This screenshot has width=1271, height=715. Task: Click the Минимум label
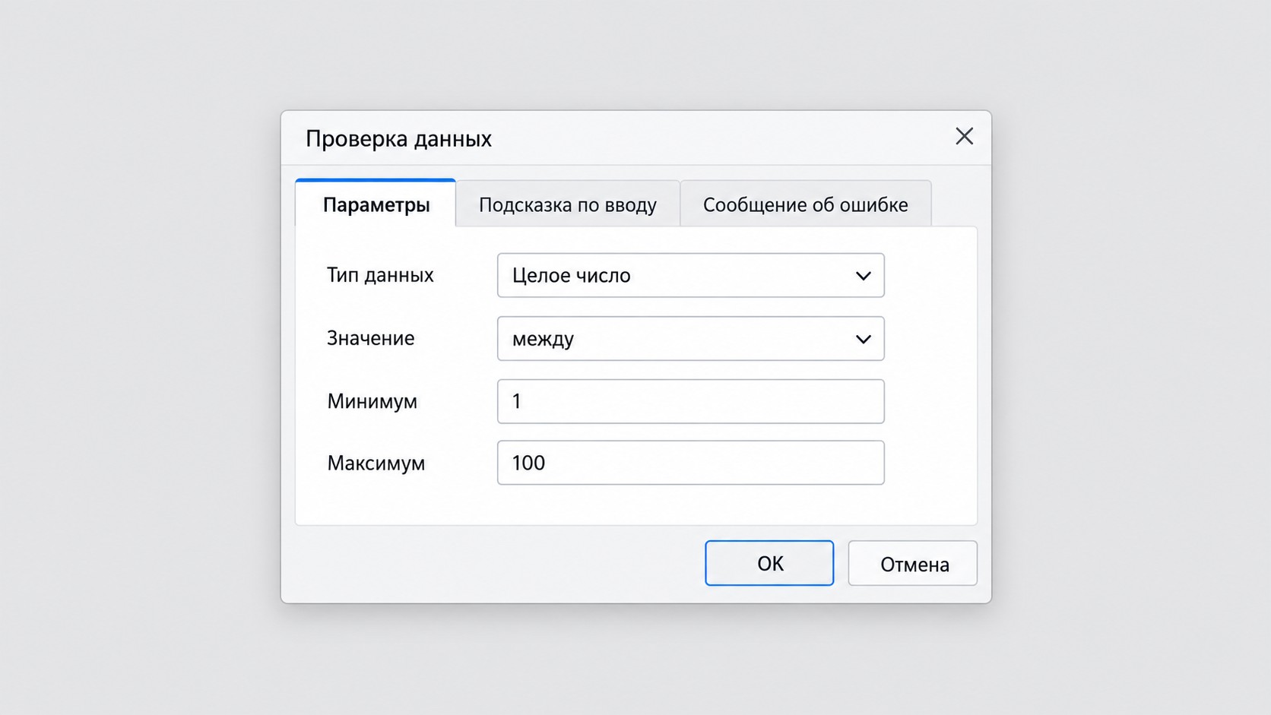point(372,401)
